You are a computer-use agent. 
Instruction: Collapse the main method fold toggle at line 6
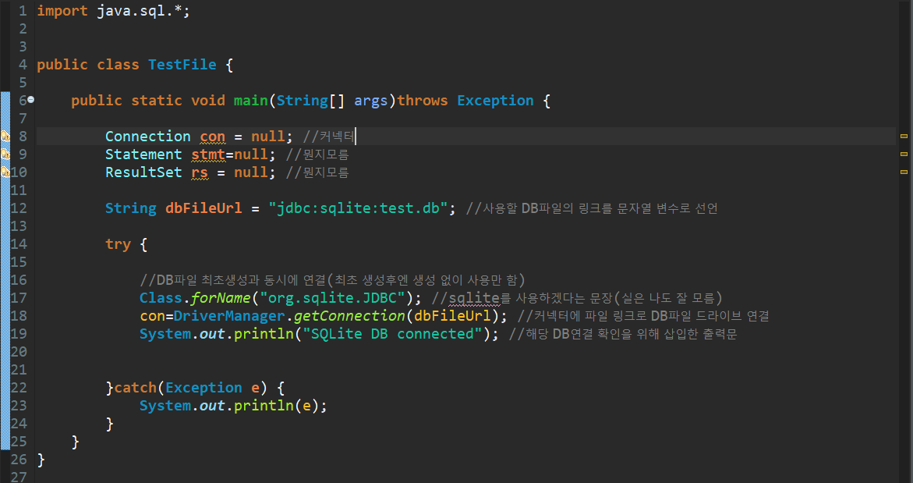(x=31, y=100)
